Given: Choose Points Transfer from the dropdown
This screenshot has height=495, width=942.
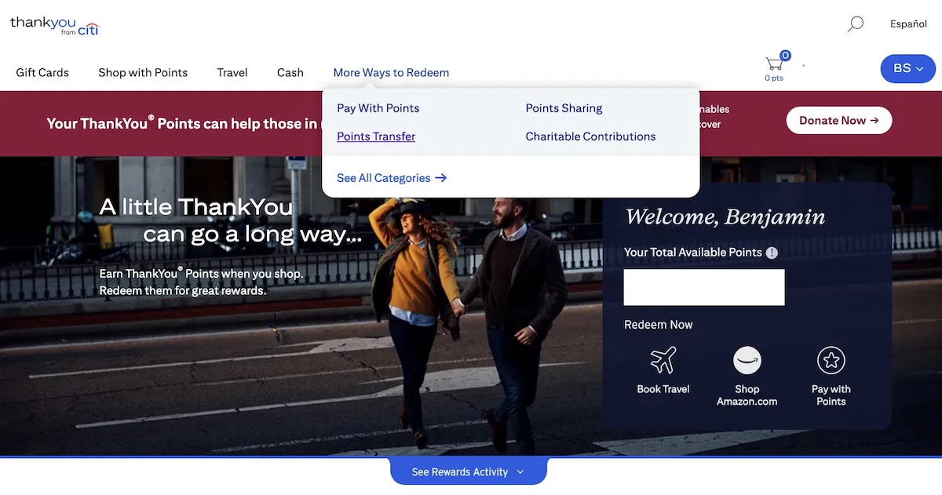Looking at the screenshot, I should pyautogui.click(x=376, y=136).
